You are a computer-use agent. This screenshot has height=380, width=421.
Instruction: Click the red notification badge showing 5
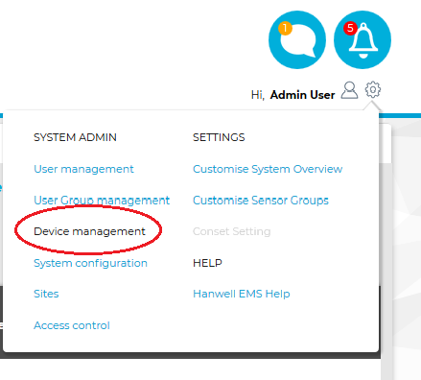click(x=350, y=28)
